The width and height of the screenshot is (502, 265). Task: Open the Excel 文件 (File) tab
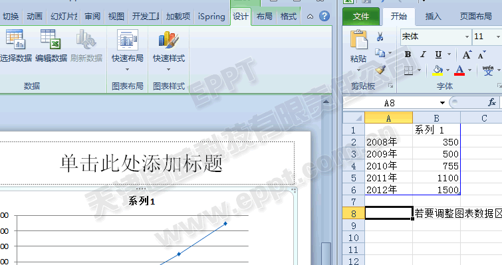click(x=361, y=17)
